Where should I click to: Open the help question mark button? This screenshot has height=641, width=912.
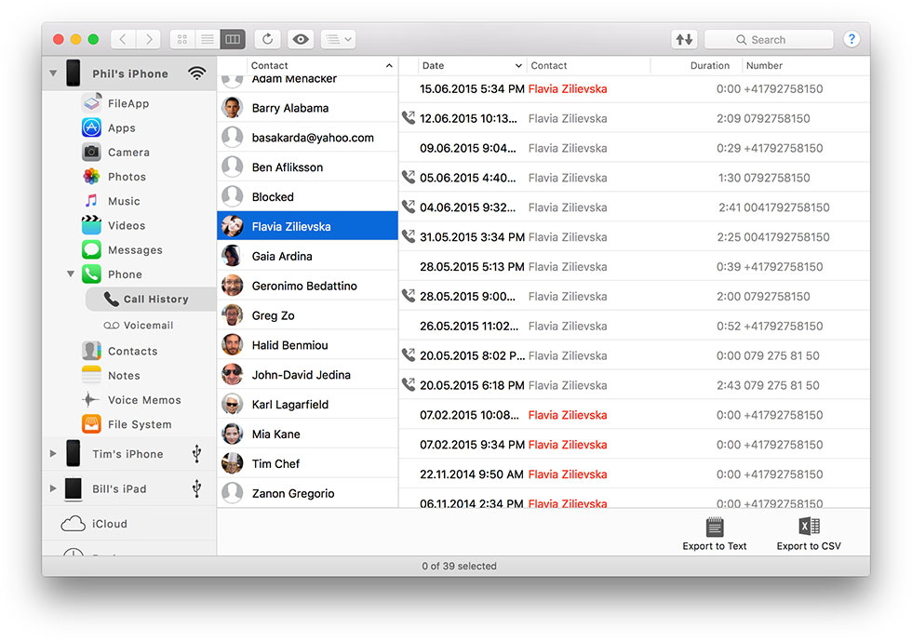851,39
